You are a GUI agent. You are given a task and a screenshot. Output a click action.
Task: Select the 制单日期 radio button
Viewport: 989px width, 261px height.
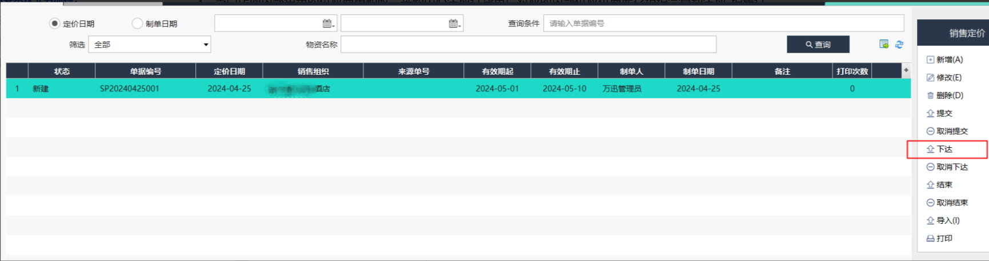pyautogui.click(x=137, y=23)
